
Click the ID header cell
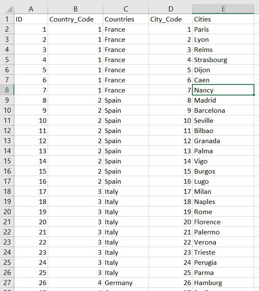(31, 19)
